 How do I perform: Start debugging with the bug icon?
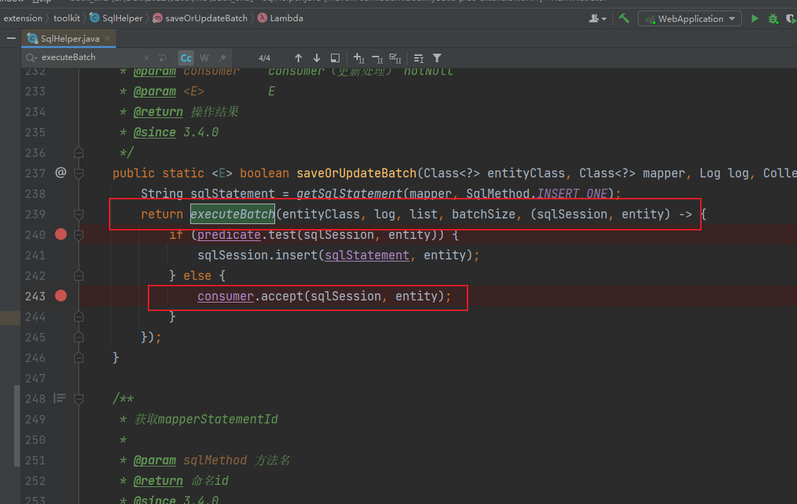coord(773,18)
